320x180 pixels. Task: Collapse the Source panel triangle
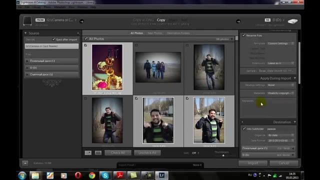point(25,33)
